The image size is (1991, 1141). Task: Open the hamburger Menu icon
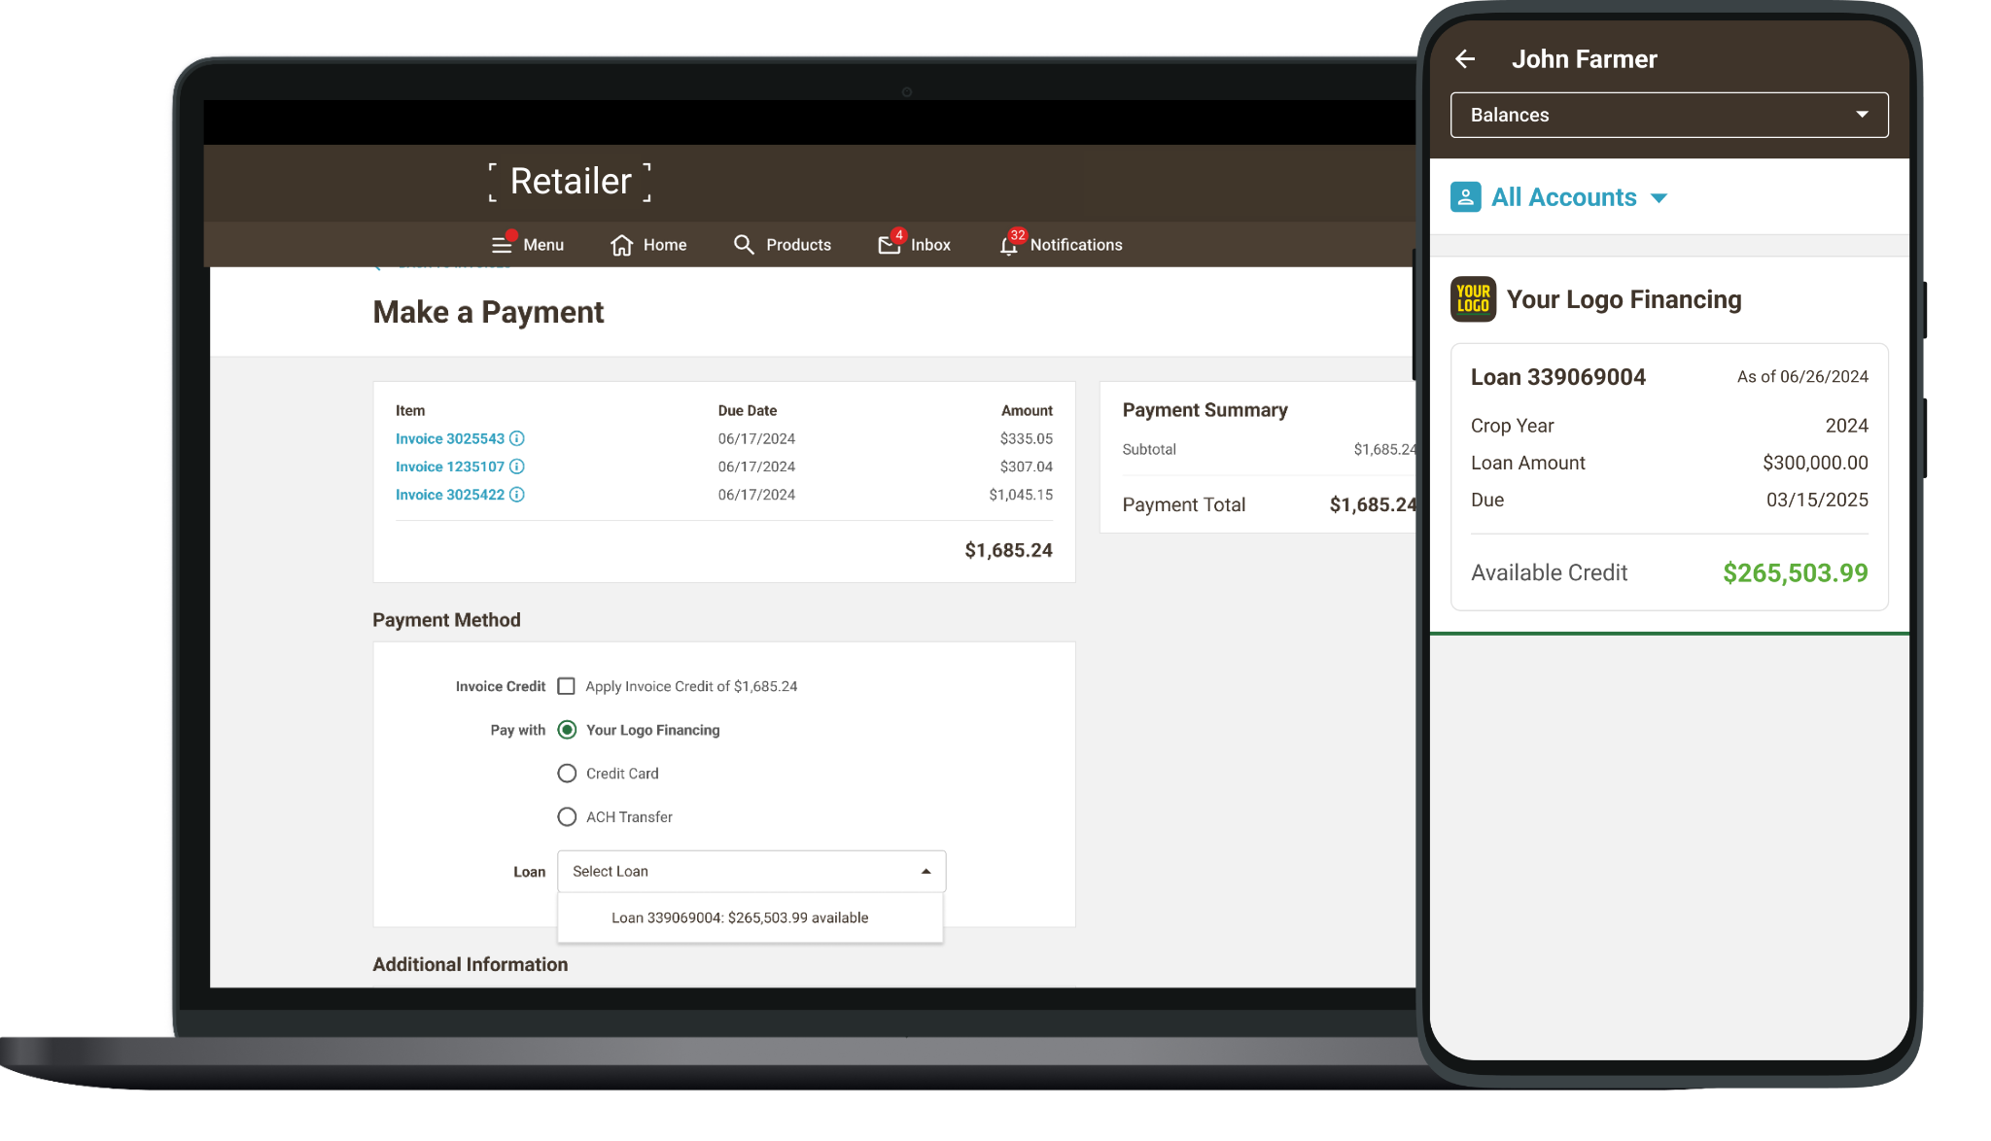(502, 245)
